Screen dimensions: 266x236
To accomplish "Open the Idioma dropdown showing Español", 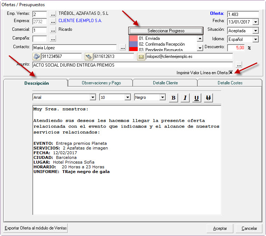I will coord(256,39).
